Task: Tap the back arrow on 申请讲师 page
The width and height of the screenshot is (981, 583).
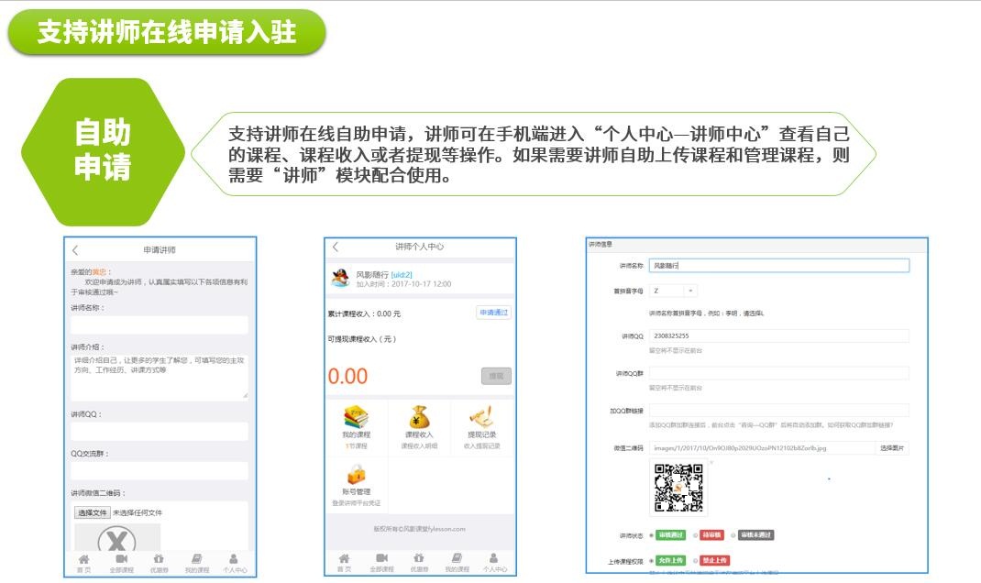Action: pyautogui.click(x=75, y=250)
